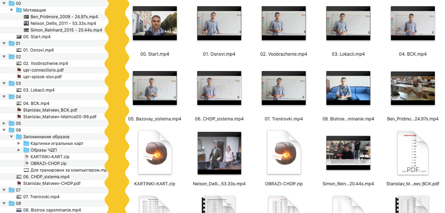The image size is (445, 213).
Task: Click the upr-connections.pdf PDF icon
Action: click(19, 70)
